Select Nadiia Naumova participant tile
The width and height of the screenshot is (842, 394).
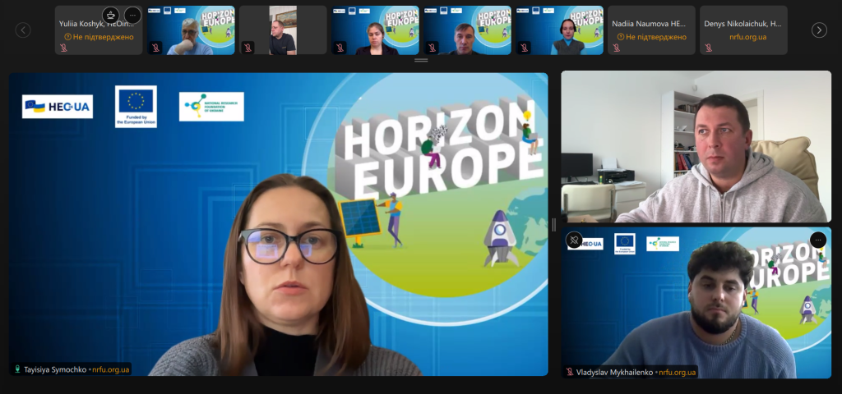[x=653, y=30]
